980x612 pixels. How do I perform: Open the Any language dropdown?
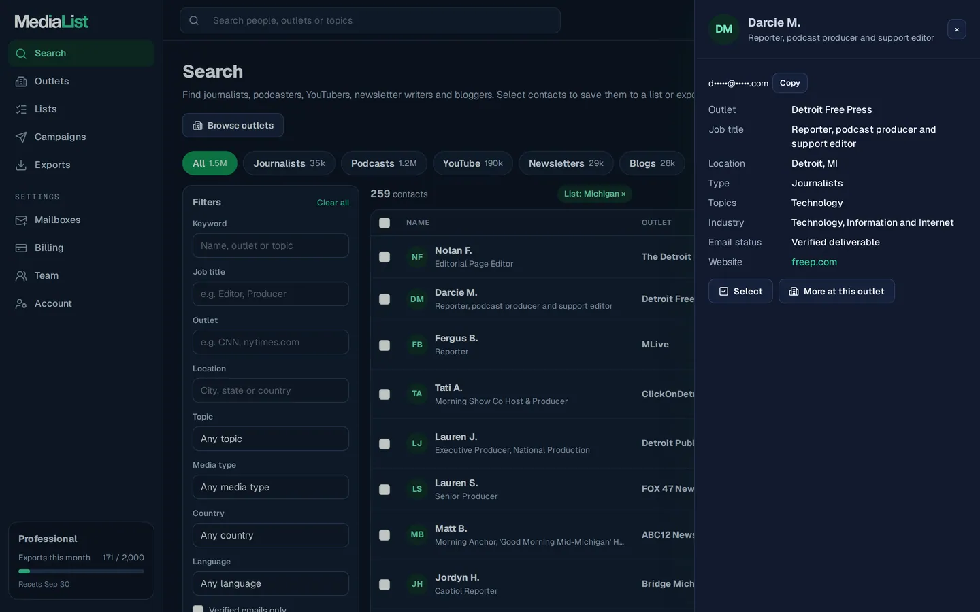pos(271,583)
